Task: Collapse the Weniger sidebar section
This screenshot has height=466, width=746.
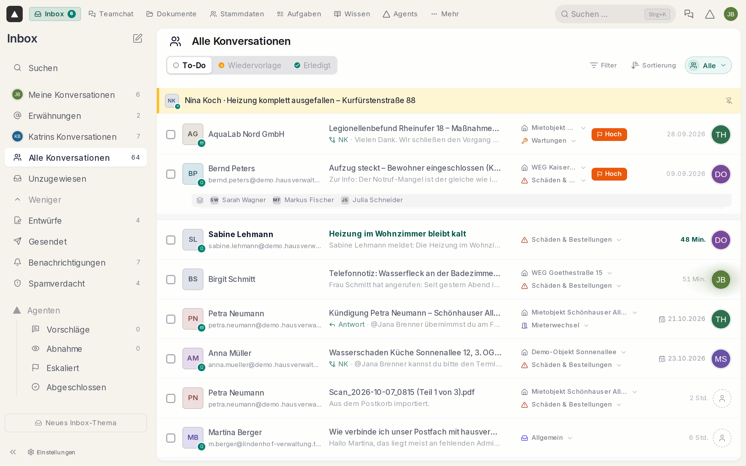Action: click(76, 200)
